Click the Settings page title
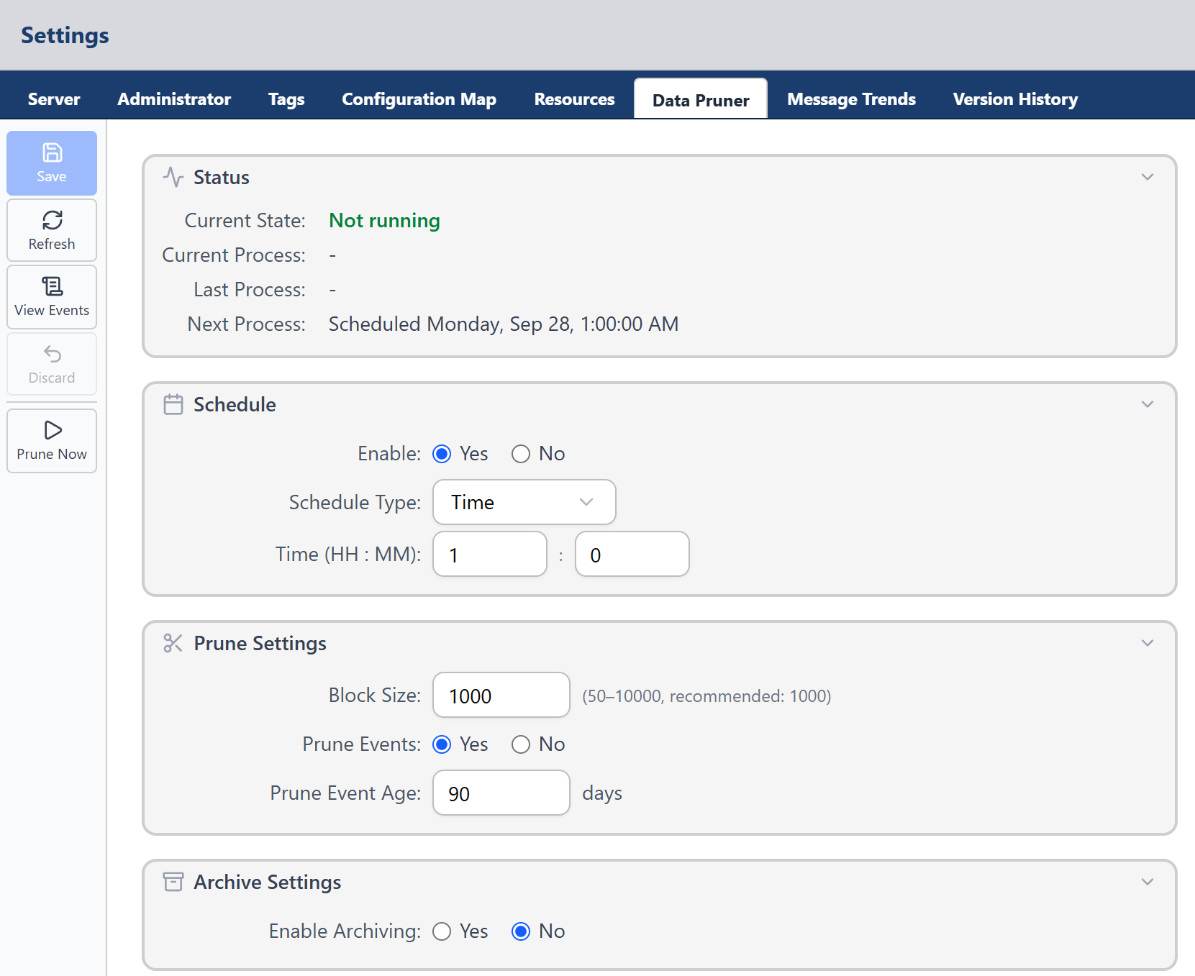1195x976 pixels. [x=65, y=35]
